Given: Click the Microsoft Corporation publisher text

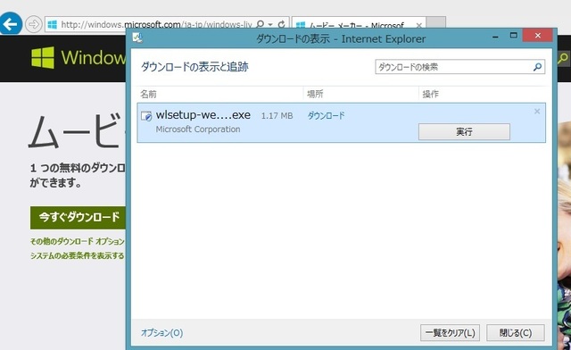Looking at the screenshot, I should (x=198, y=129).
